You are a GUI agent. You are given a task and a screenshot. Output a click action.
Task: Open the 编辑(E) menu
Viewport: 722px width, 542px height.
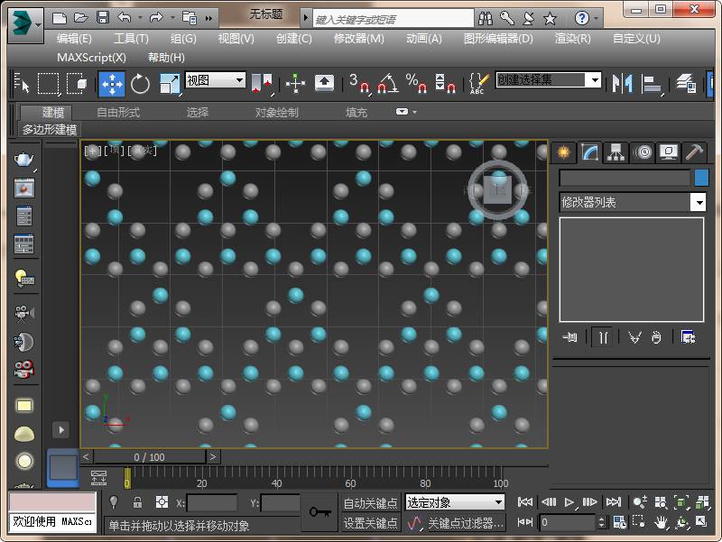[74, 39]
